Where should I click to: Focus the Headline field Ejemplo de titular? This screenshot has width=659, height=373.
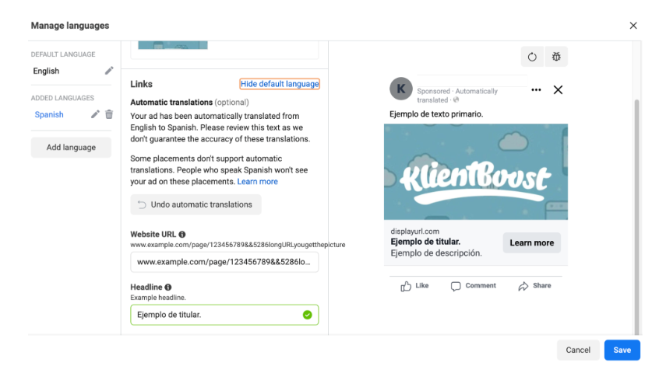pyautogui.click(x=224, y=315)
